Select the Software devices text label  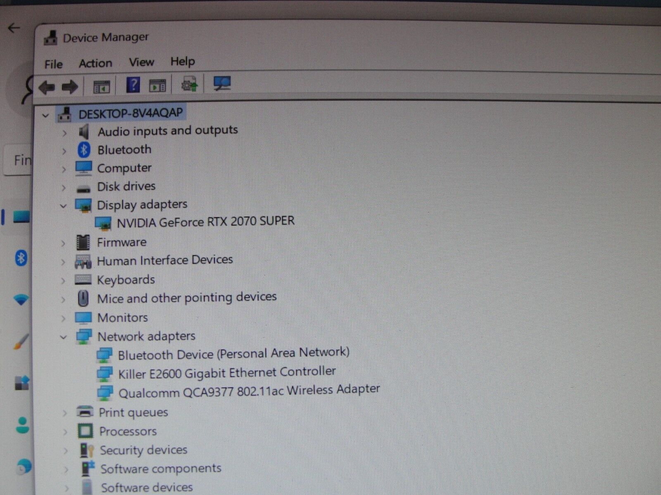(x=147, y=488)
